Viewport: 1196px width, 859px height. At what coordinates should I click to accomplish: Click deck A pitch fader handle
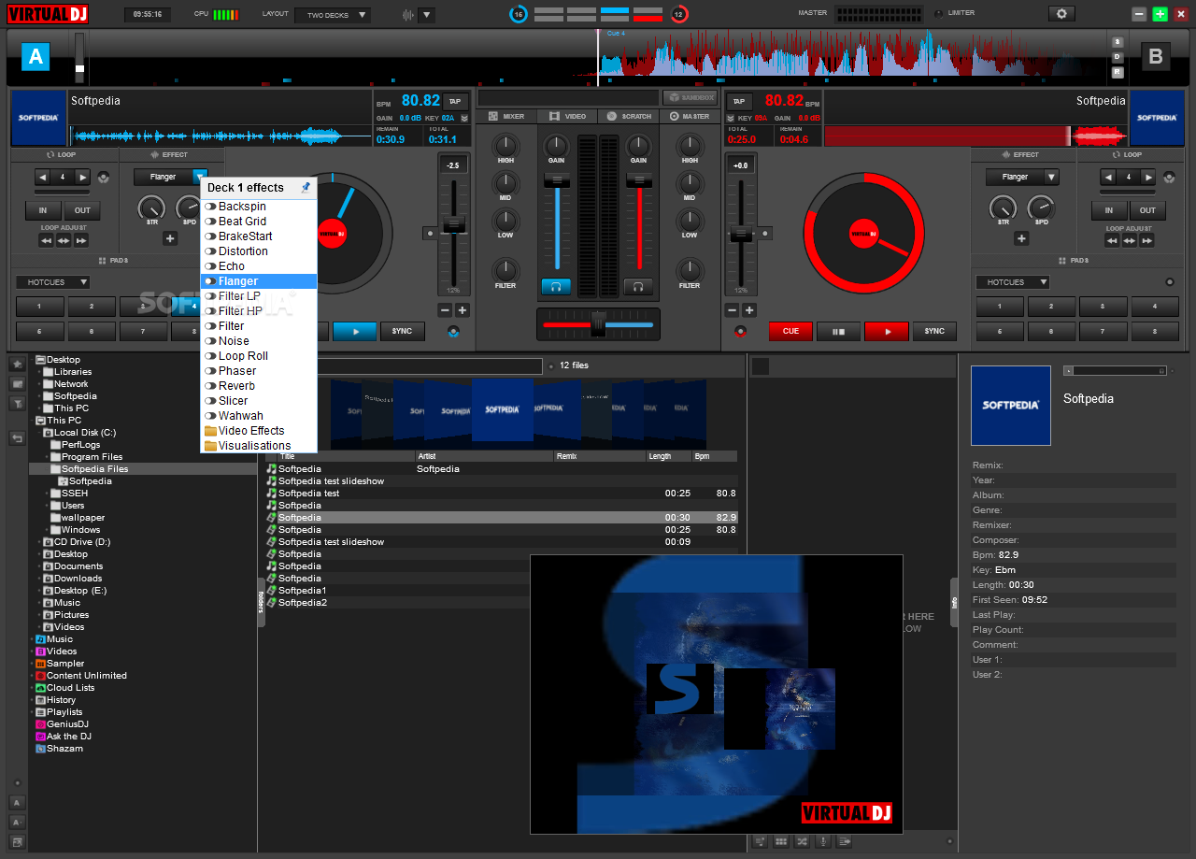[454, 224]
